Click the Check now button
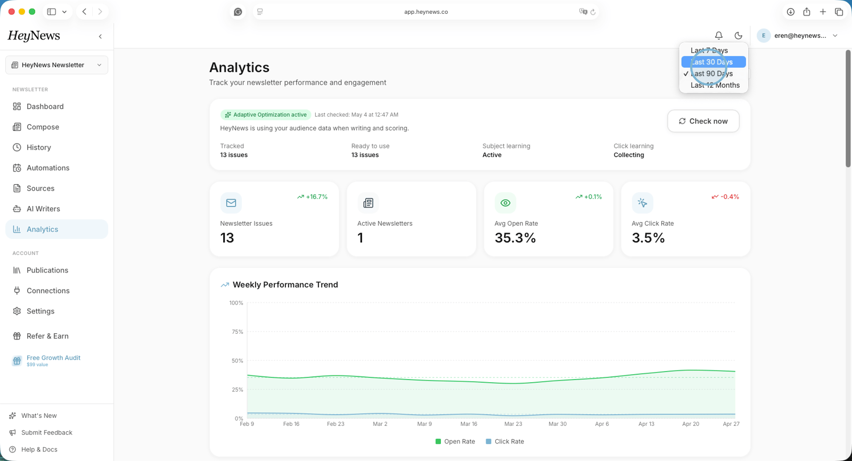 [703, 121]
